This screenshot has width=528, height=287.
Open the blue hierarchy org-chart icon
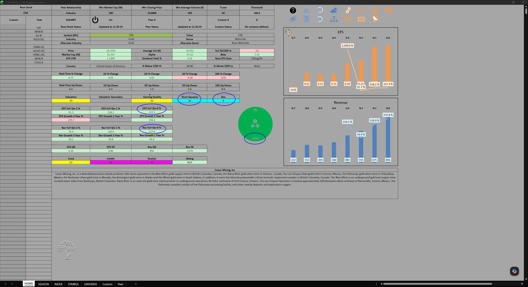click(x=334, y=19)
